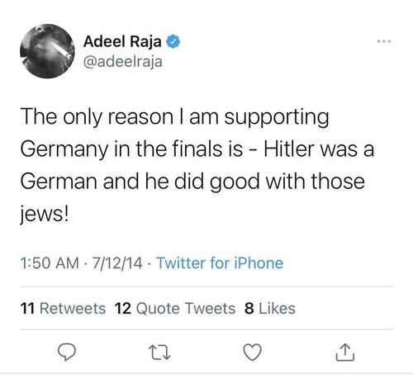This screenshot has height=378, width=413.
Task: Open the Adeel Raja display name
Action: click(x=122, y=41)
